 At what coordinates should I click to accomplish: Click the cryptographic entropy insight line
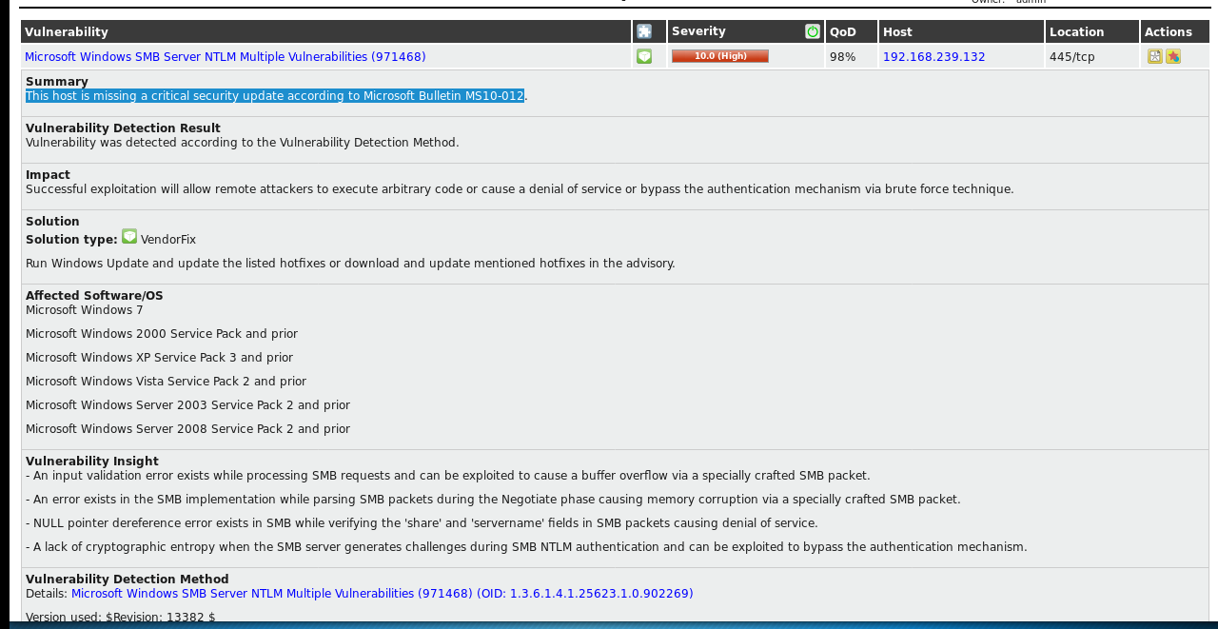coord(526,547)
